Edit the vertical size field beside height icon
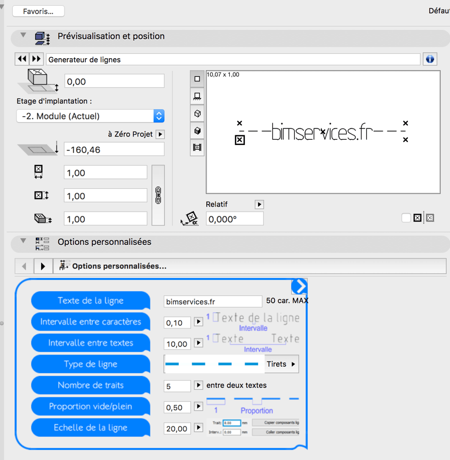450x460 pixels. (x=106, y=196)
